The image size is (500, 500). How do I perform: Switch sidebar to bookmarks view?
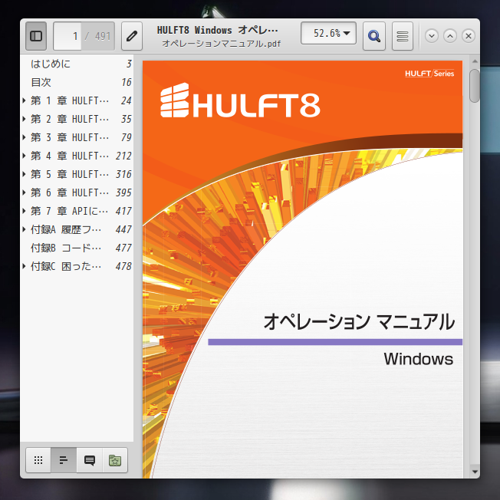115,460
